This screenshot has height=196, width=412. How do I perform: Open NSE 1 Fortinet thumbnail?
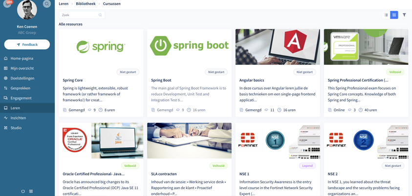tap(278, 141)
